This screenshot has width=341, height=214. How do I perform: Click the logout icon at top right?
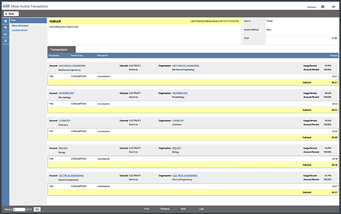333,7
